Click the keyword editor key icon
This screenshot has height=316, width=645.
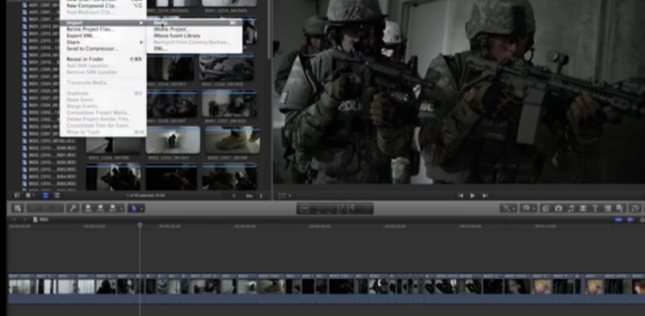pyautogui.click(x=73, y=208)
